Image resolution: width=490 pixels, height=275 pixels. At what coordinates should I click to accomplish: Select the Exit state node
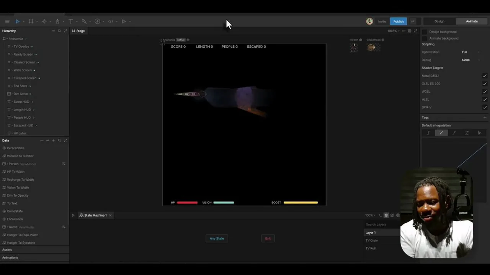coord(268,238)
